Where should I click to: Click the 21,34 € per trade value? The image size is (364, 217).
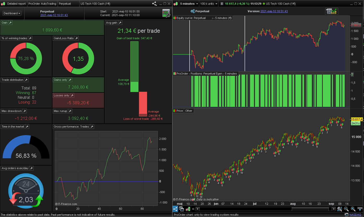139,31
